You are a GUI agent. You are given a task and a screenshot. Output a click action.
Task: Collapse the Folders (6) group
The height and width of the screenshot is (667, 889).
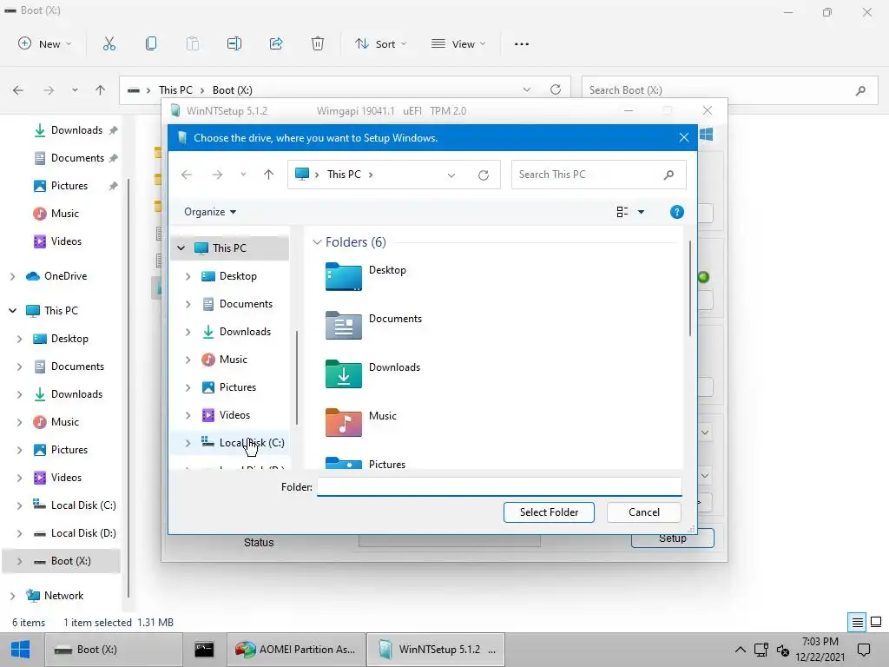(x=317, y=242)
